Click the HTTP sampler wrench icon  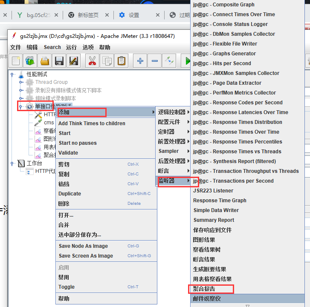[x=38, y=115]
